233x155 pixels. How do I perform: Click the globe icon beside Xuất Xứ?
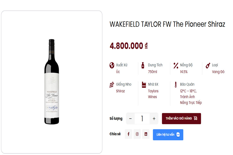pos(111,65)
